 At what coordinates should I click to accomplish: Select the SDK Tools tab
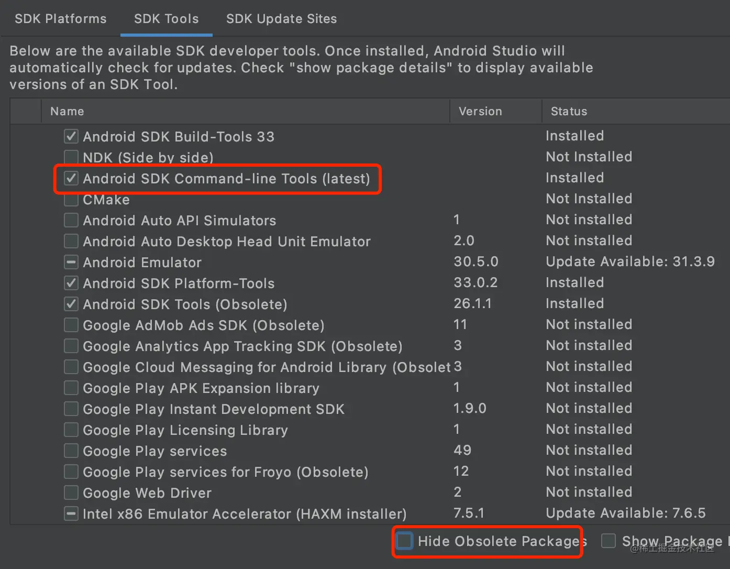(166, 19)
